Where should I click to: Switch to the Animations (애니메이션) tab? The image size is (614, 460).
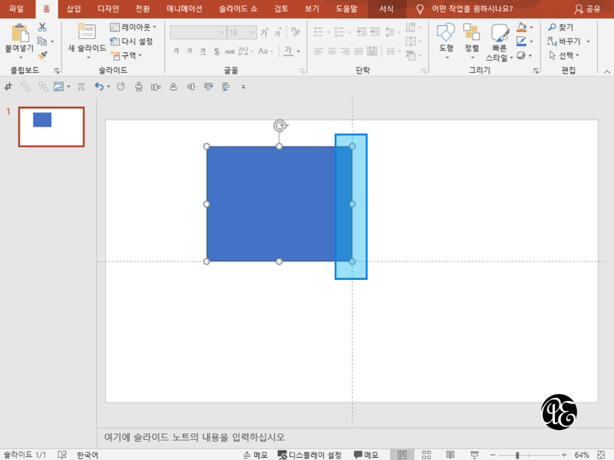[184, 8]
